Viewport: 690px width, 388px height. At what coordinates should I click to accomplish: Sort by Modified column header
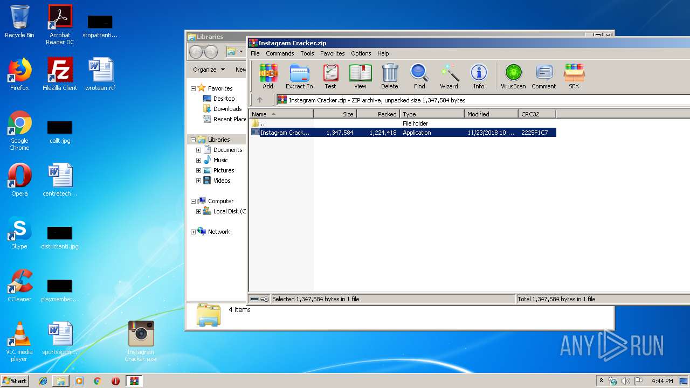tap(492, 114)
